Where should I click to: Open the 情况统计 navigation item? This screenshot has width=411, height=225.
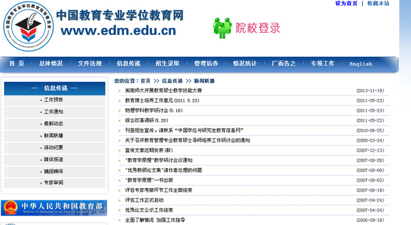coord(245,63)
